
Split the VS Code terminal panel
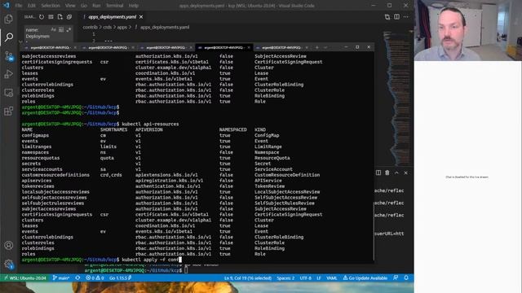[x=378, y=173]
